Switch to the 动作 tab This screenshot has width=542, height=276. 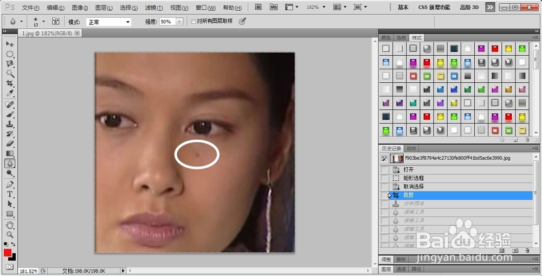(411, 149)
